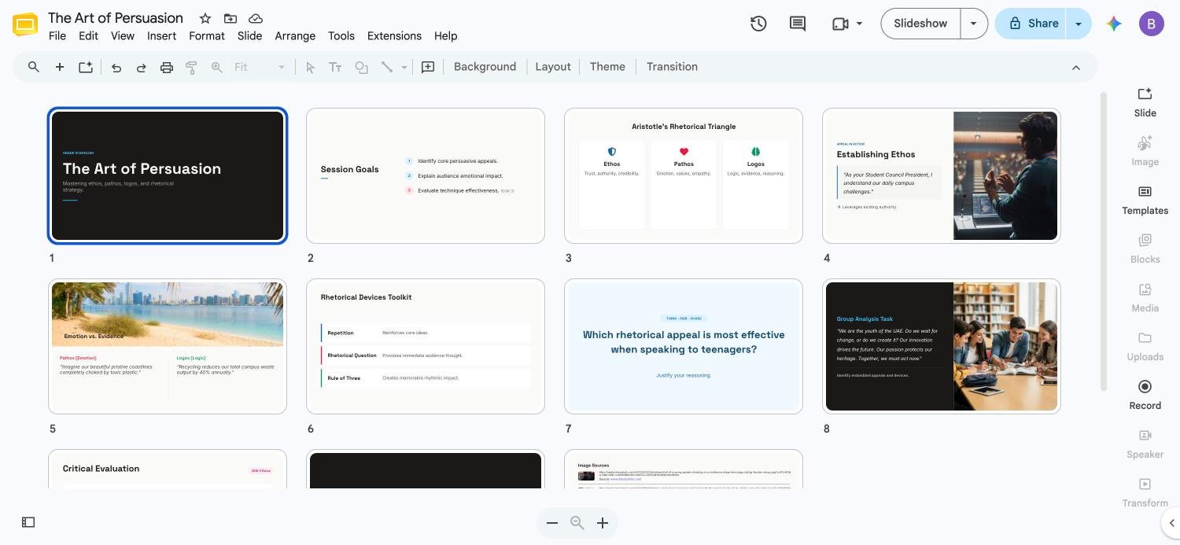Select the text box tool

pyautogui.click(x=335, y=67)
